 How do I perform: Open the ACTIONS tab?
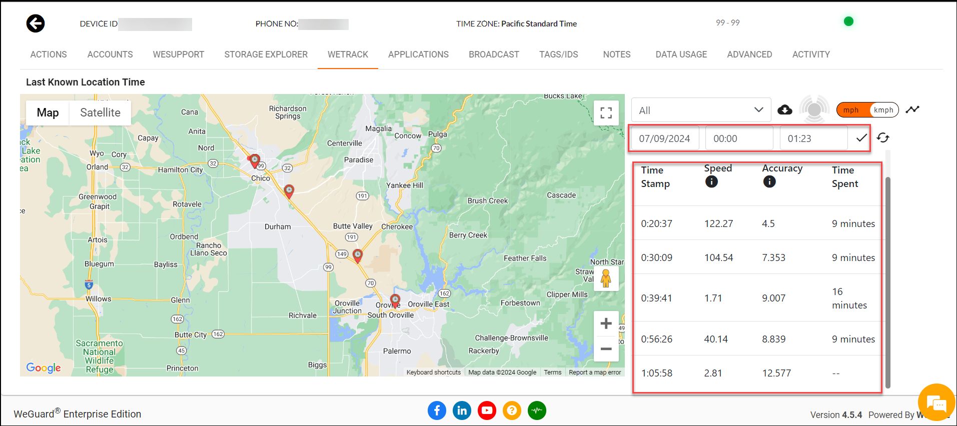coord(49,54)
